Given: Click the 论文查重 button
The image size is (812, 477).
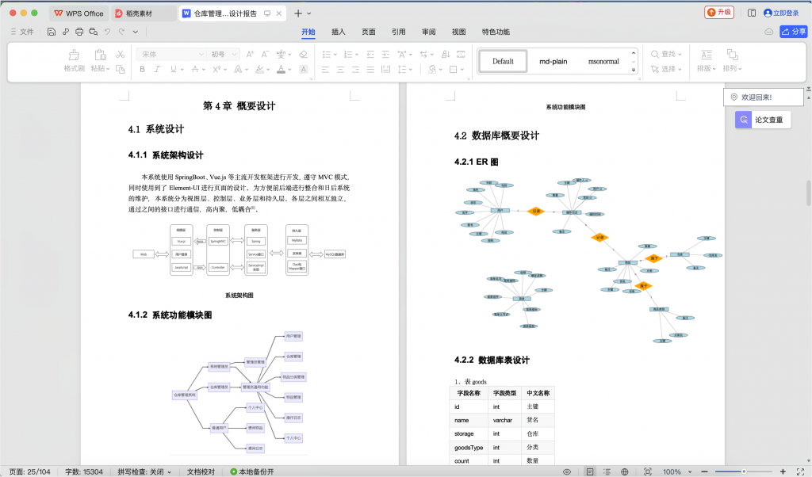Looking at the screenshot, I should pyautogui.click(x=764, y=119).
